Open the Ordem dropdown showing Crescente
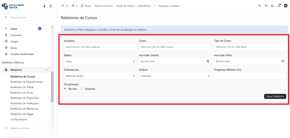 point(175,76)
